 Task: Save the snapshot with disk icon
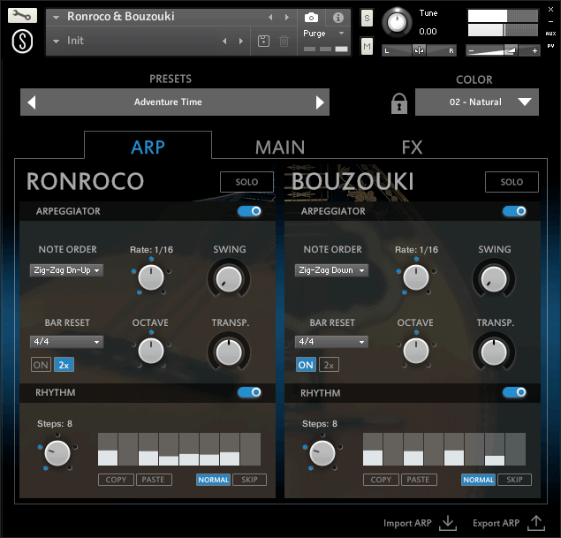[263, 42]
